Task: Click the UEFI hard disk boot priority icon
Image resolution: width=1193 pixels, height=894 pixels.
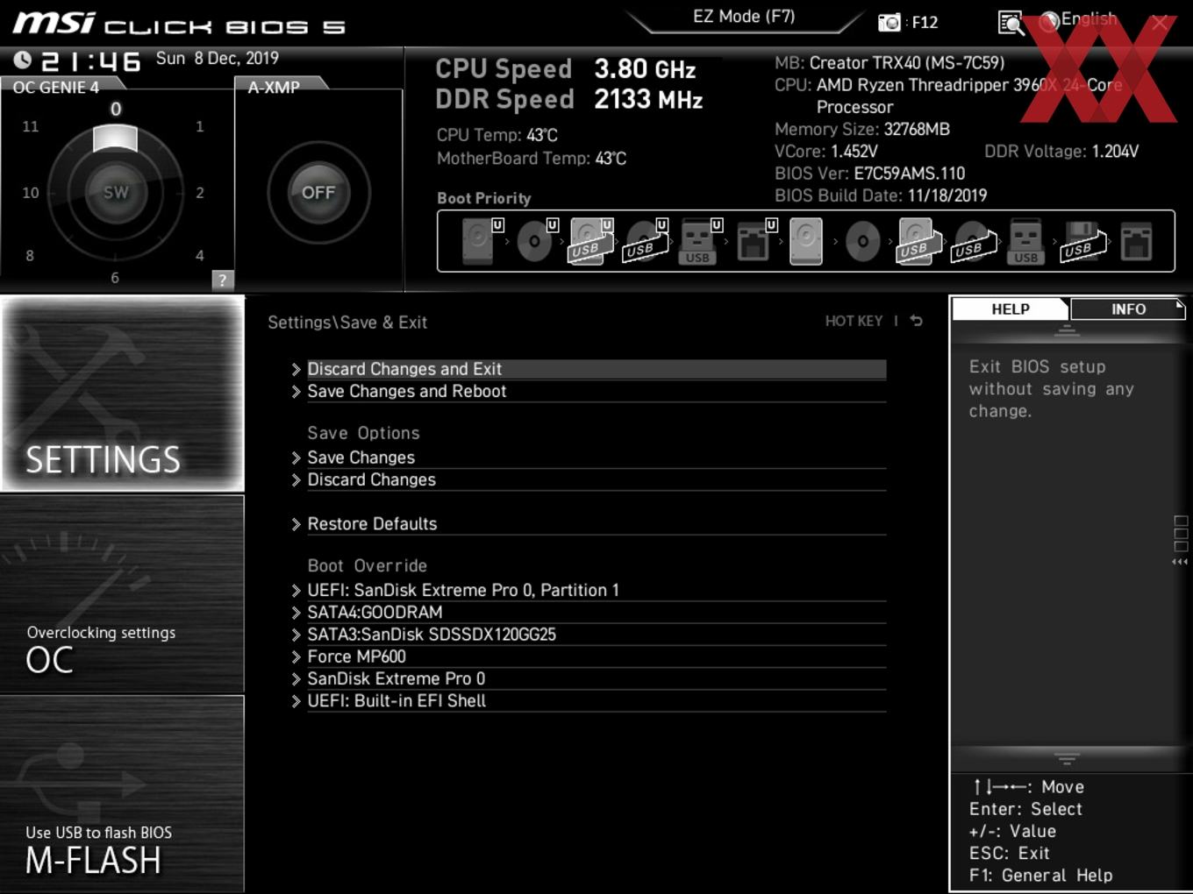Action: point(482,241)
